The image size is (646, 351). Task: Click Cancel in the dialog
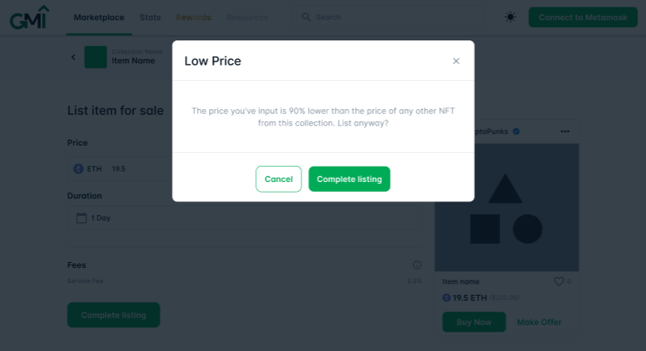tap(279, 179)
